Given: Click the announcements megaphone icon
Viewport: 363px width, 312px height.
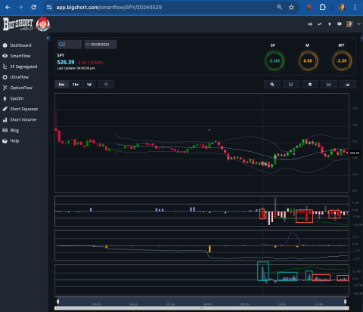Looking at the screenshot, I should [310, 24].
